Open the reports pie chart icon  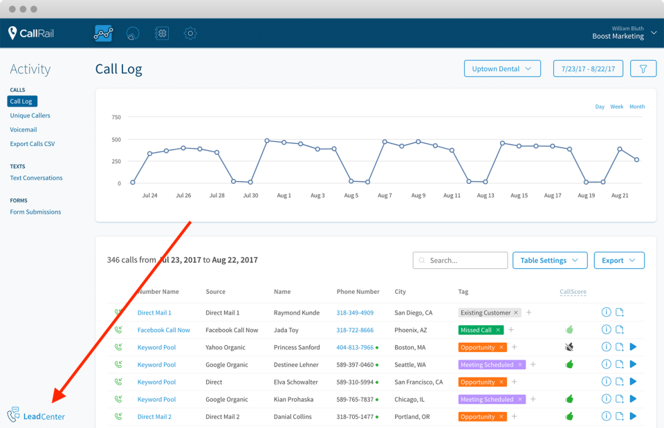pos(133,33)
